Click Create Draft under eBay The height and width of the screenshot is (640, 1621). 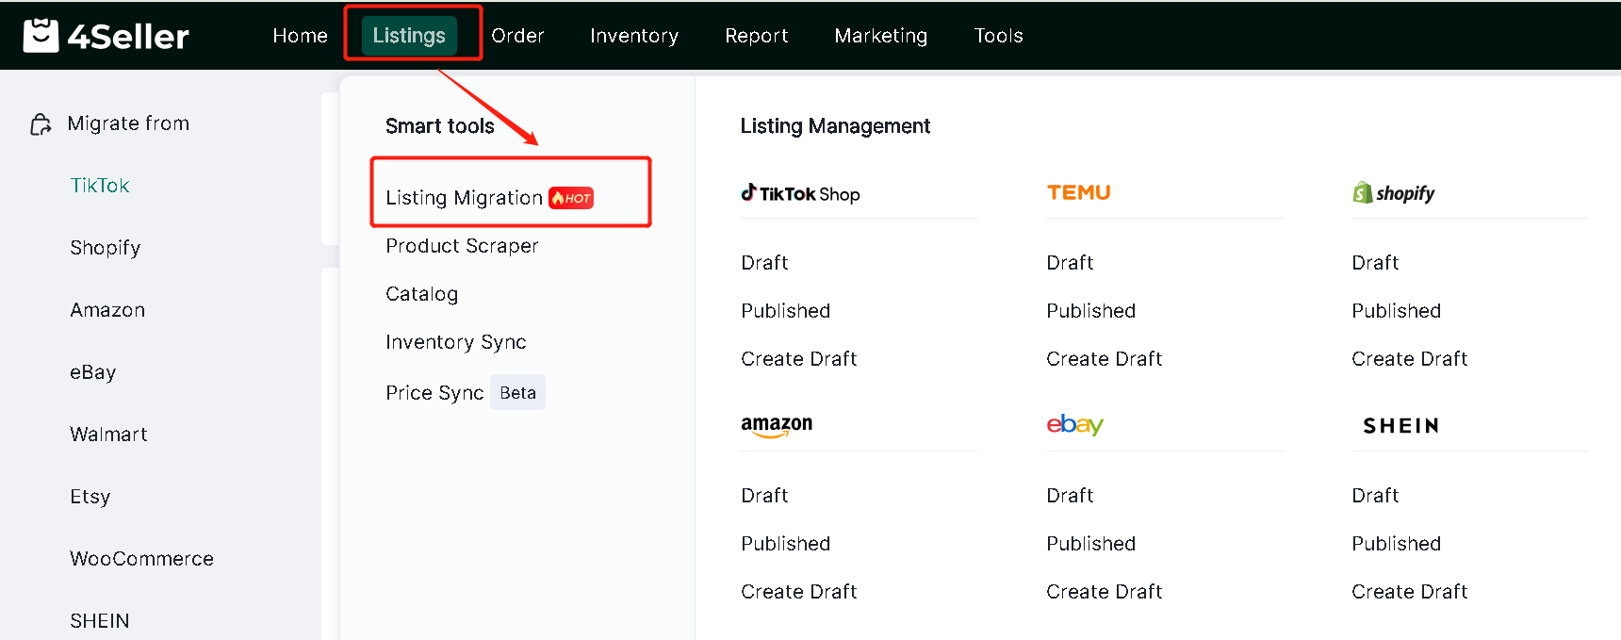1104,592
